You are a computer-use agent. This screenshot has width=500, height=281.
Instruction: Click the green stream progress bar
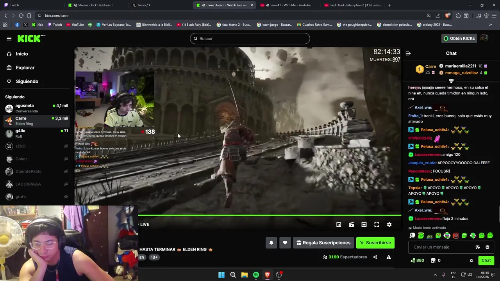click(270, 215)
